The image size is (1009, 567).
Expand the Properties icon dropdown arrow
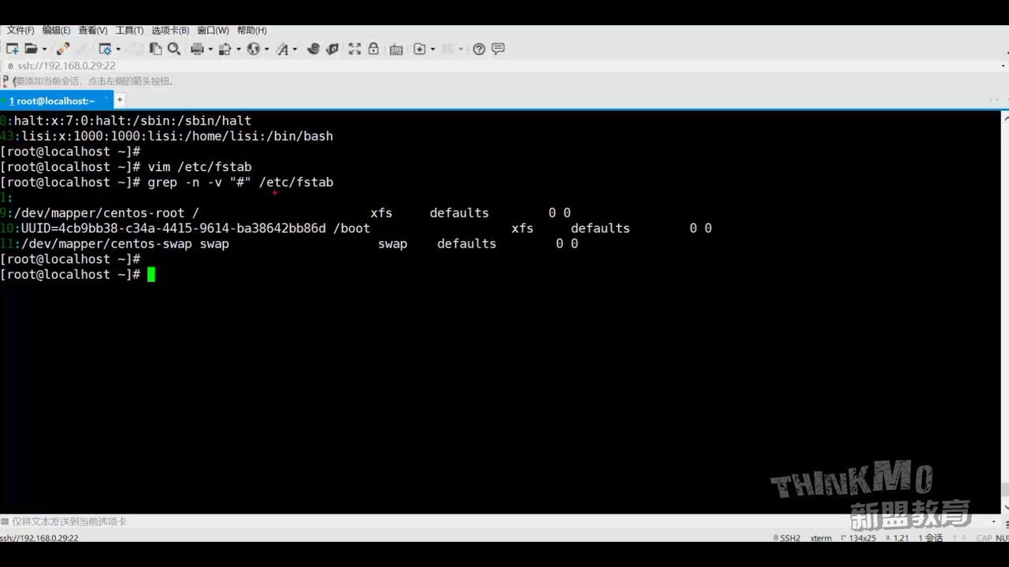[x=117, y=49]
